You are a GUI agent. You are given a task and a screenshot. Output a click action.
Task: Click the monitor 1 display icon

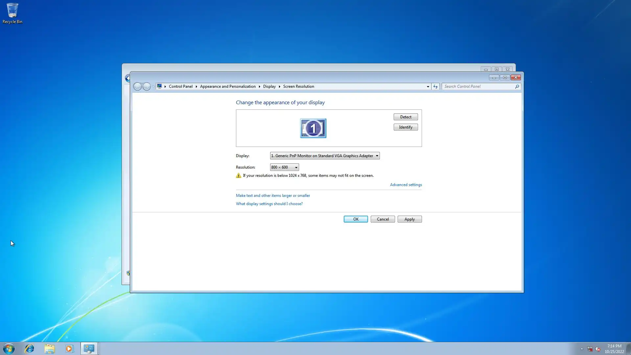pos(313,128)
